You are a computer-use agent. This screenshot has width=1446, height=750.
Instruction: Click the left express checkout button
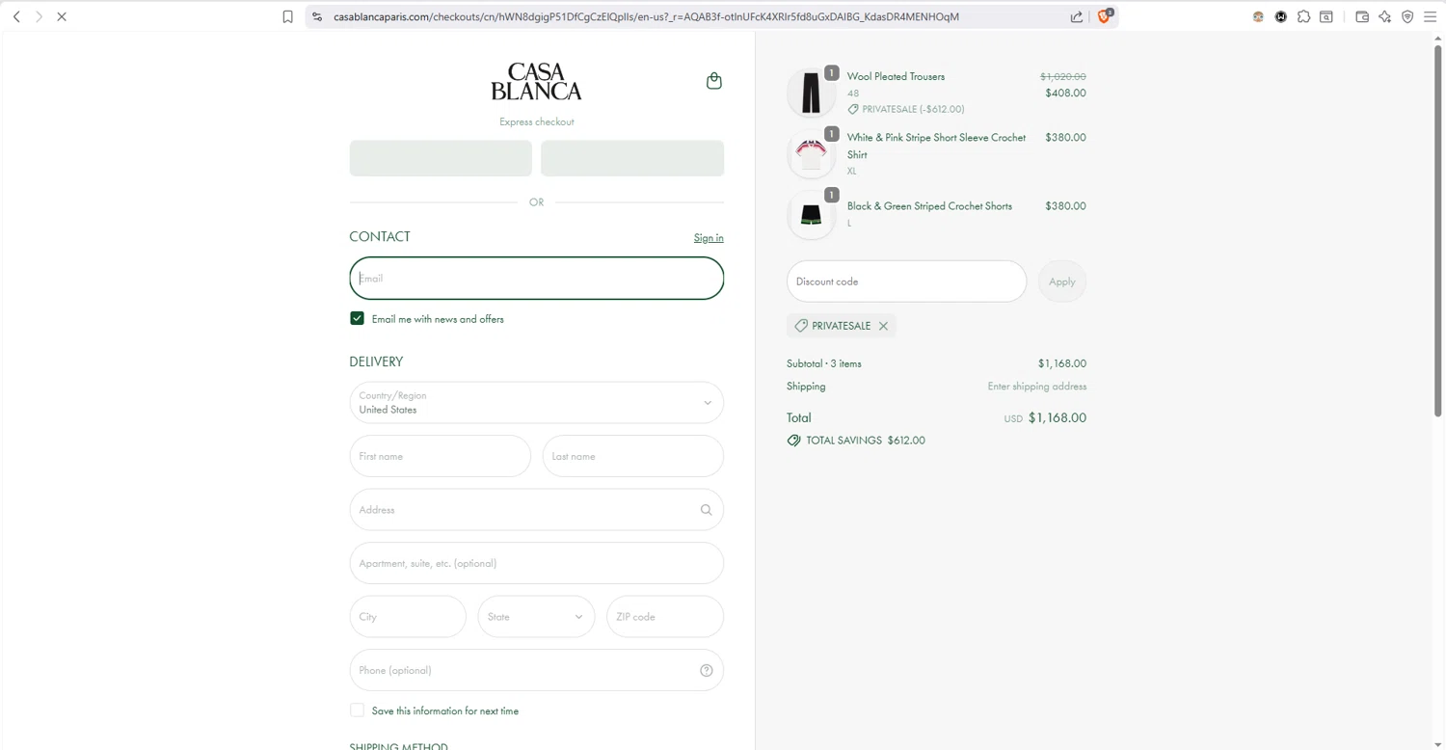[441, 158]
